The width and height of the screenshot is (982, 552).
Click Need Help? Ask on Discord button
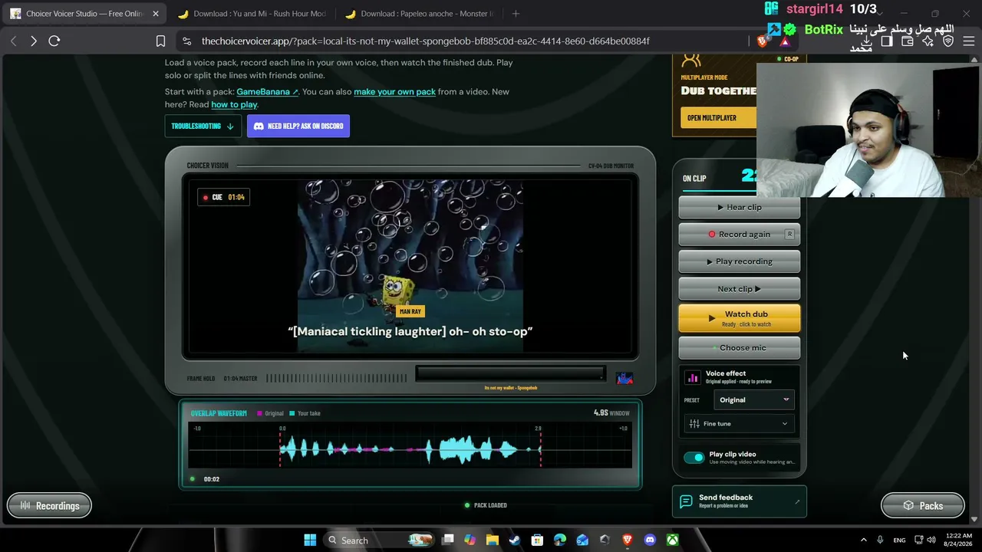click(298, 126)
